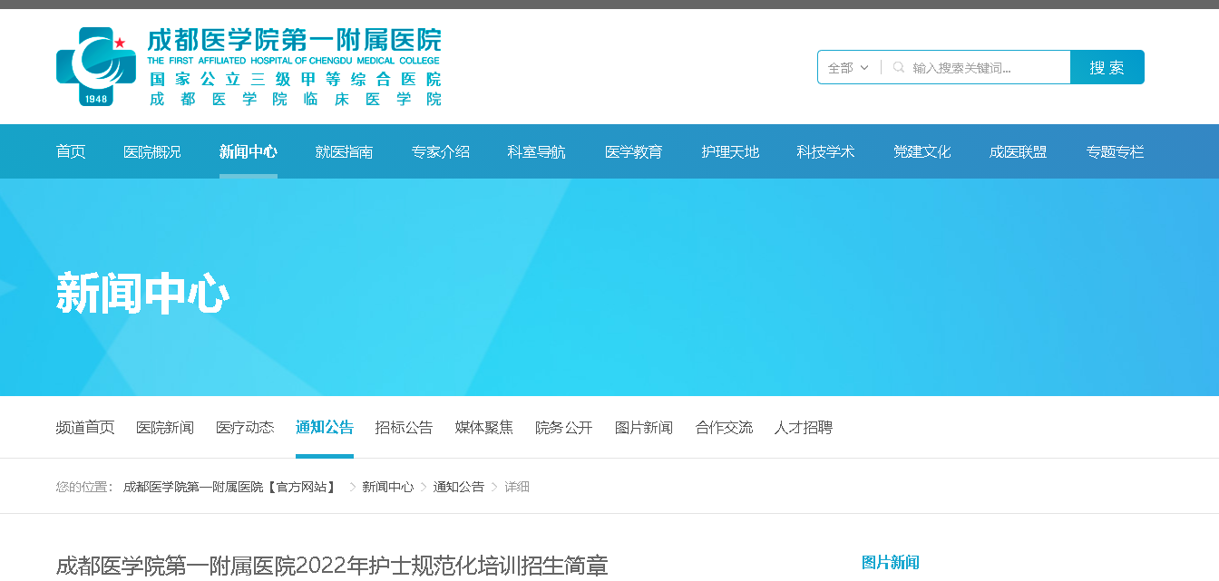Navigate to 科室导航
The image size is (1219, 581).
pyautogui.click(x=537, y=151)
